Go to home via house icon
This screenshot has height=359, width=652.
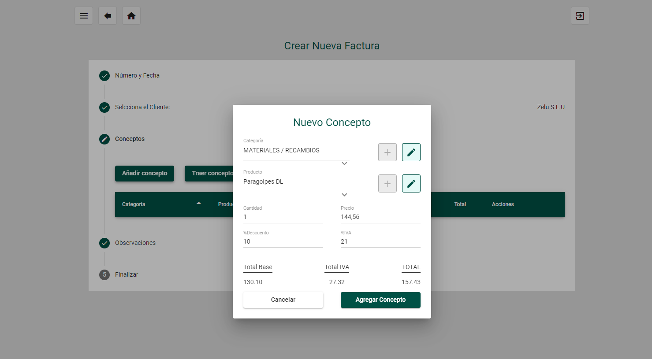coord(131,16)
